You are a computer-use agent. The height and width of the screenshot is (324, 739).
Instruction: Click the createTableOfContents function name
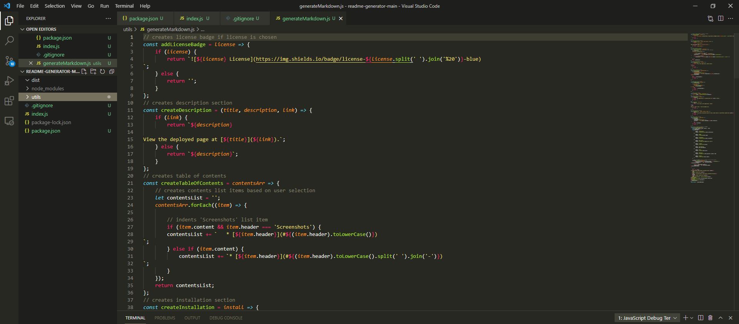click(x=192, y=183)
